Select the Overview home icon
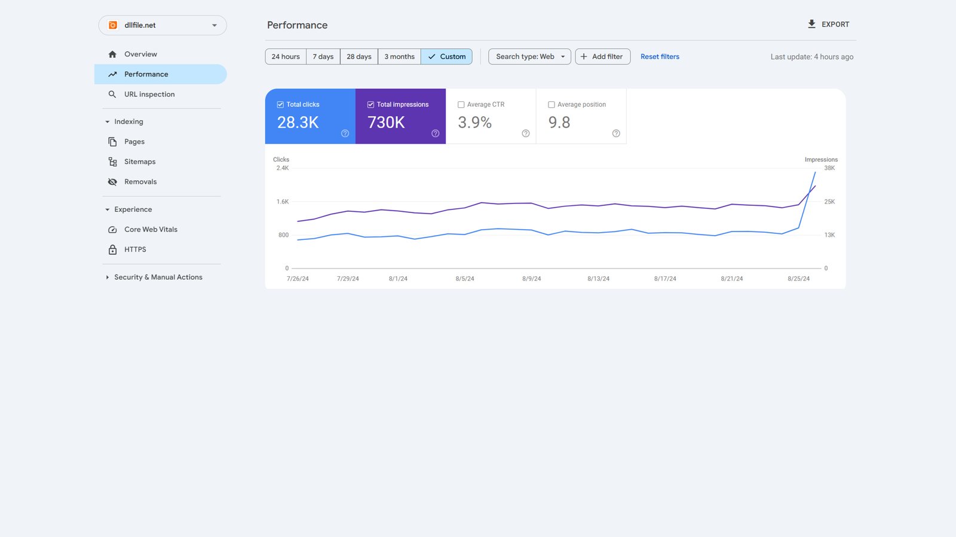The height and width of the screenshot is (537, 956). point(112,54)
